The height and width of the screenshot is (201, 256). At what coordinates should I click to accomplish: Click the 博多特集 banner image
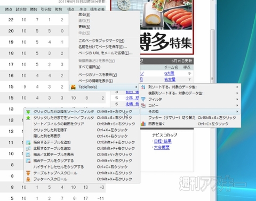click(x=152, y=27)
